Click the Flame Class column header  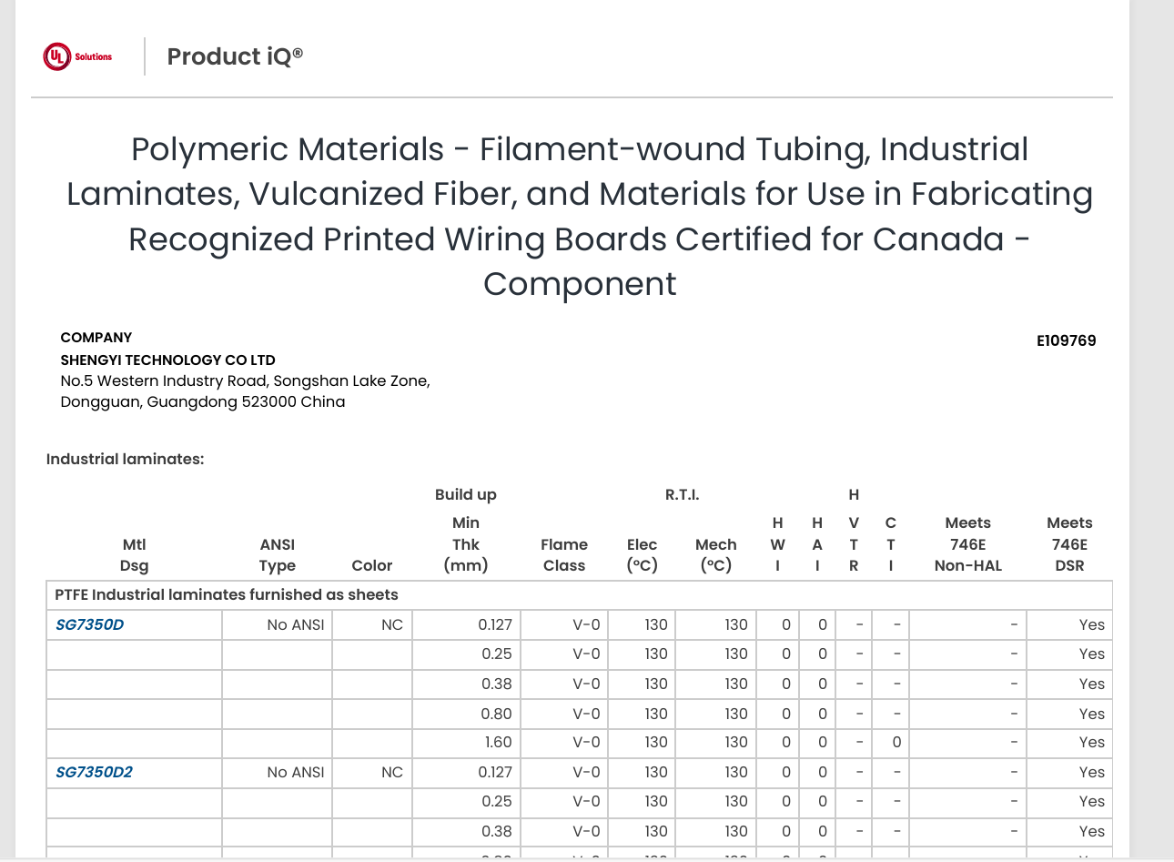pyautogui.click(x=564, y=554)
